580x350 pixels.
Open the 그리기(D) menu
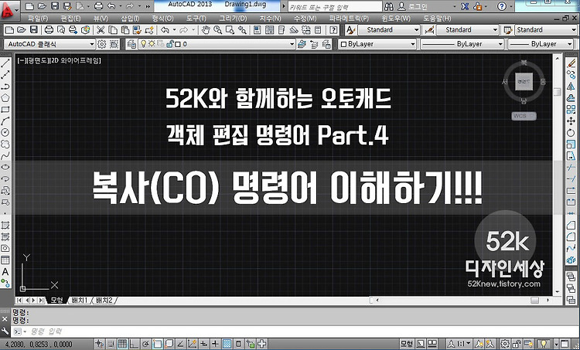click(x=233, y=19)
